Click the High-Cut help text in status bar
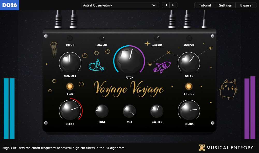The image size is (259, 153). (x=64, y=148)
